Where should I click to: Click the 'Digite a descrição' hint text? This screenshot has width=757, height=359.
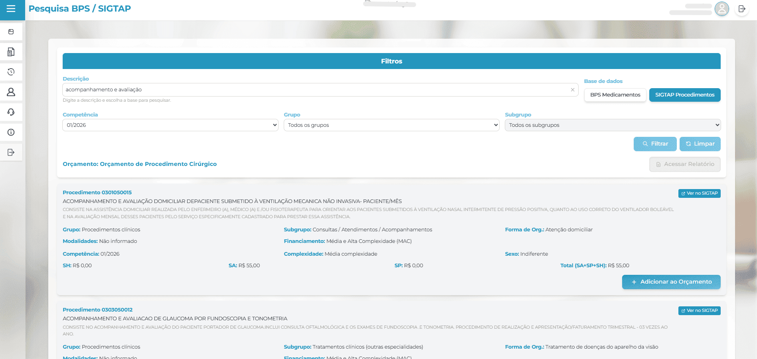click(117, 101)
